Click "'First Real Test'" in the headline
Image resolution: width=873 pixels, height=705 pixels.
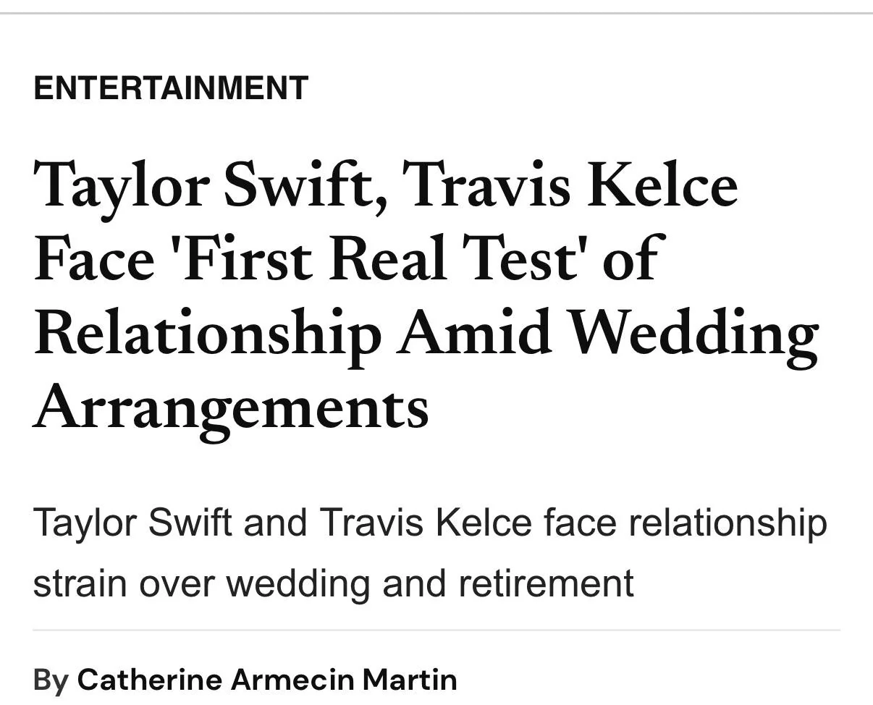pyautogui.click(x=378, y=259)
